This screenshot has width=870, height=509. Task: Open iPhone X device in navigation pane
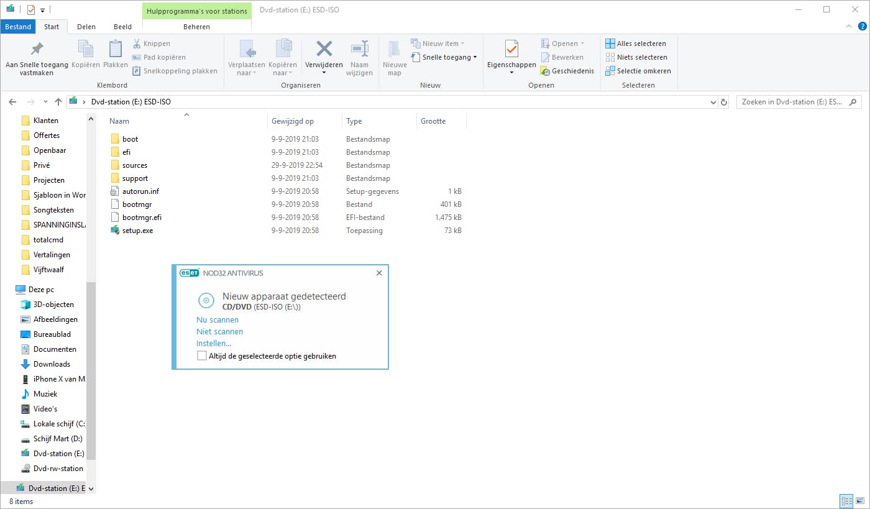tap(59, 379)
